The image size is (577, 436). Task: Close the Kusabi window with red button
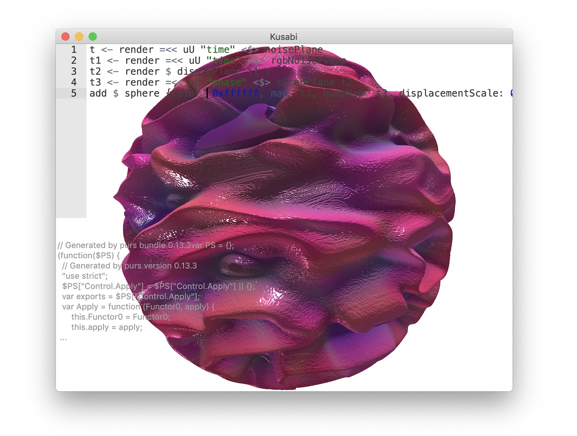(66, 36)
